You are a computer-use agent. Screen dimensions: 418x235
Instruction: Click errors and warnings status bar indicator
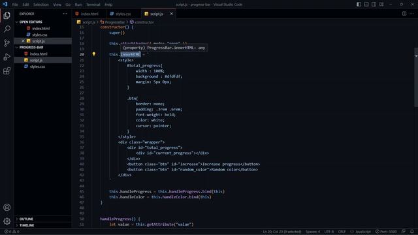pyautogui.click(x=12, y=232)
